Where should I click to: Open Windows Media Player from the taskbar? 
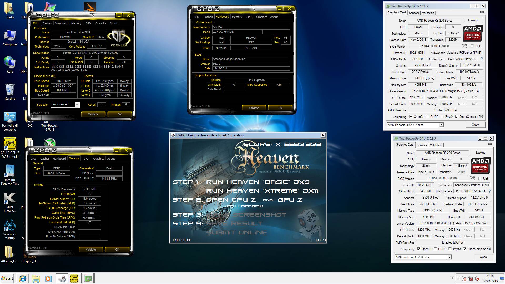(48, 278)
